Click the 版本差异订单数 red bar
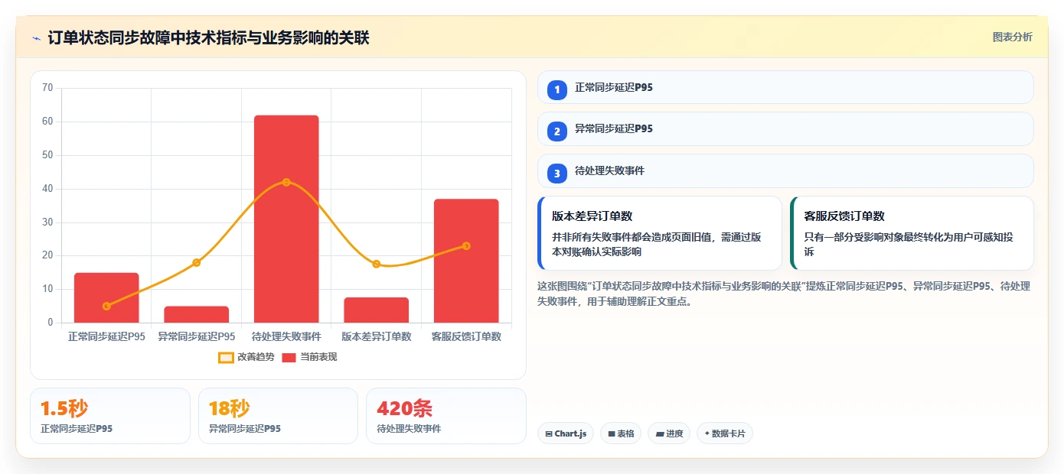 [377, 310]
